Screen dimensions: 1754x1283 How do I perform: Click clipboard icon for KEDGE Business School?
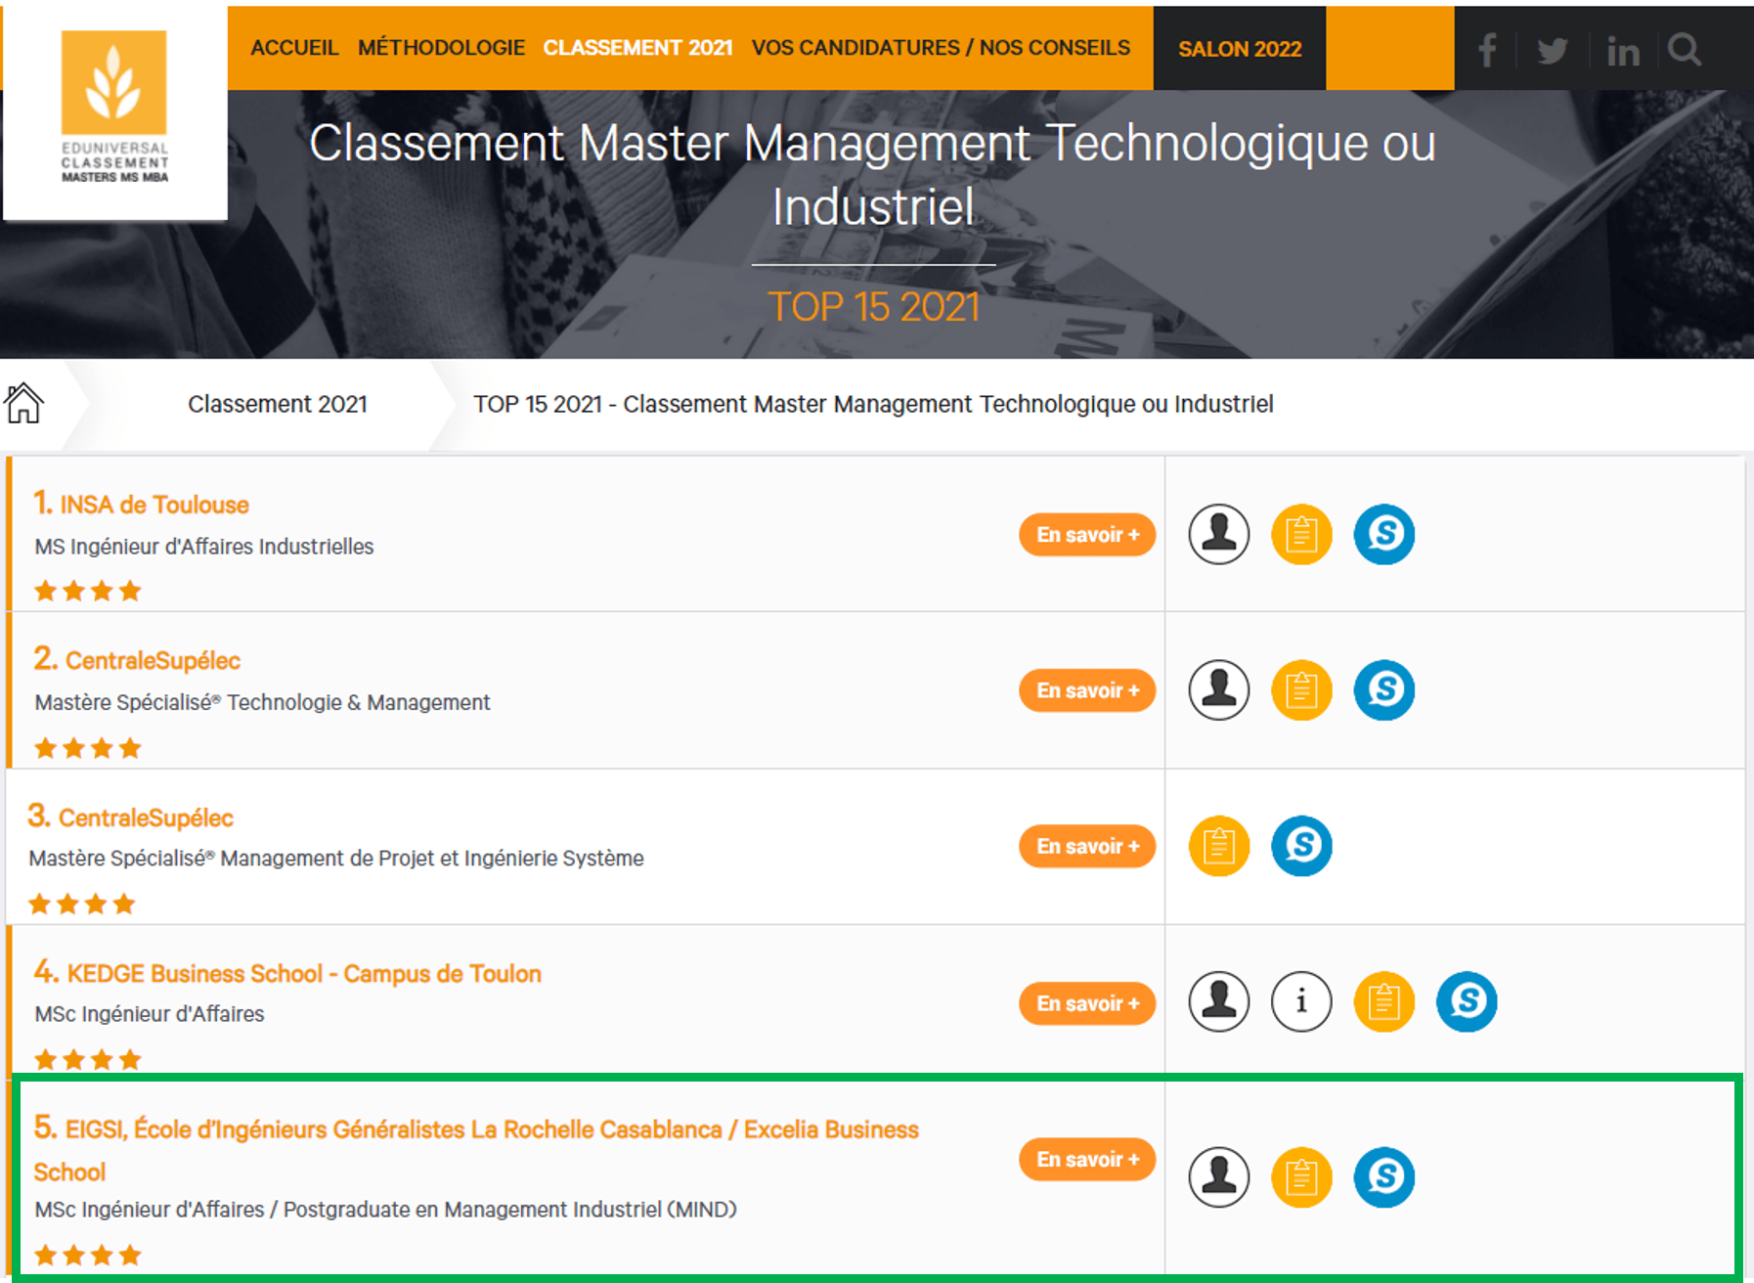[x=1384, y=1001]
